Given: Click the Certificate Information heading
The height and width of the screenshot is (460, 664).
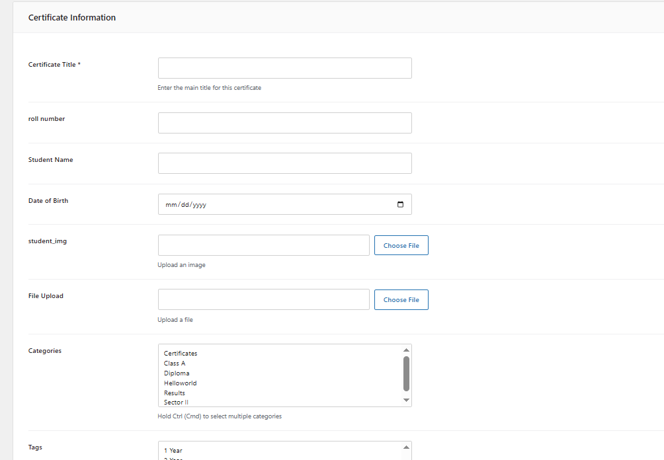Looking at the screenshot, I should [72, 17].
